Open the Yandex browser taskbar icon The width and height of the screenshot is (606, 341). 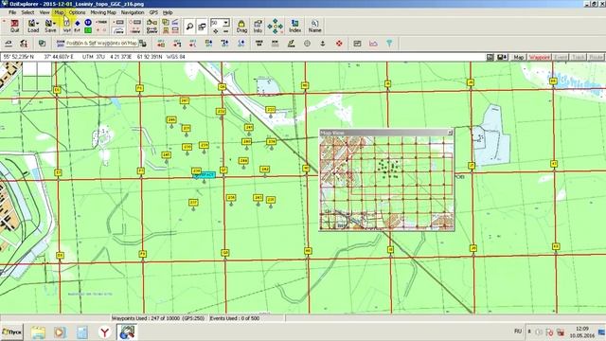pos(104,332)
